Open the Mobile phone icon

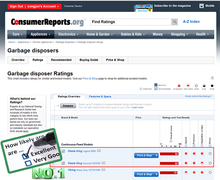pyautogui.click(x=201, y=6)
